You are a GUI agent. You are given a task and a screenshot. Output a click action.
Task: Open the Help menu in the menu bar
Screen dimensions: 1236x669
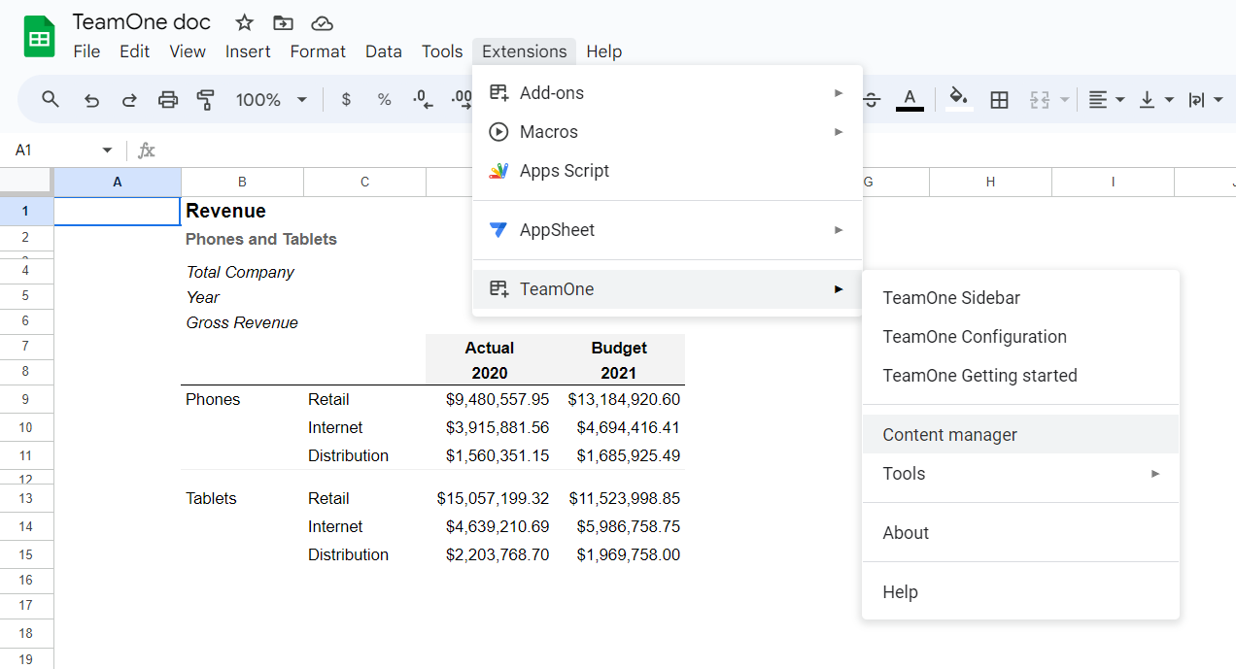604,51
